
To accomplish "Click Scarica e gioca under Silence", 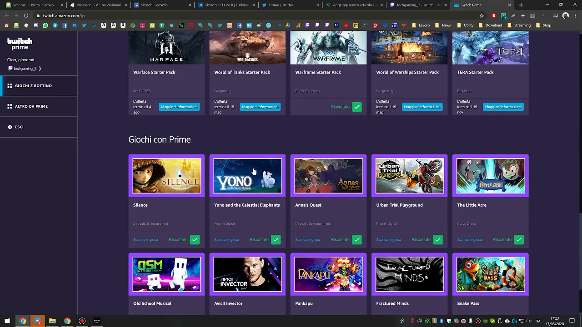I will point(145,240).
